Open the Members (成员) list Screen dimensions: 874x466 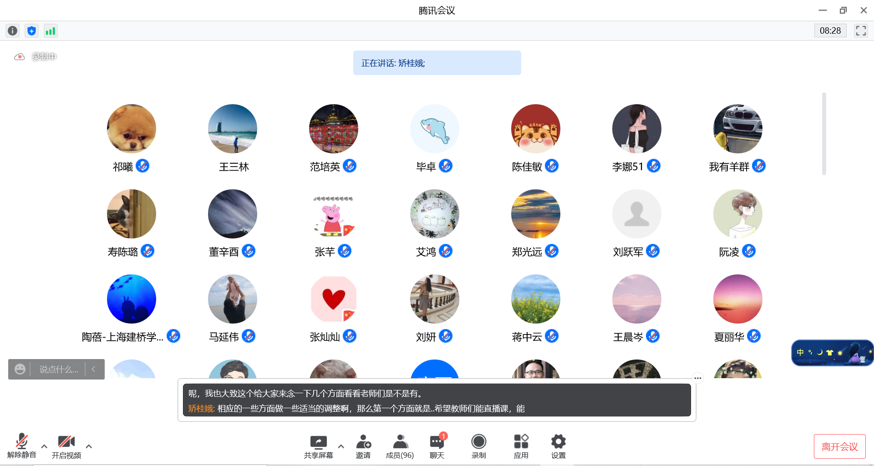tap(400, 446)
